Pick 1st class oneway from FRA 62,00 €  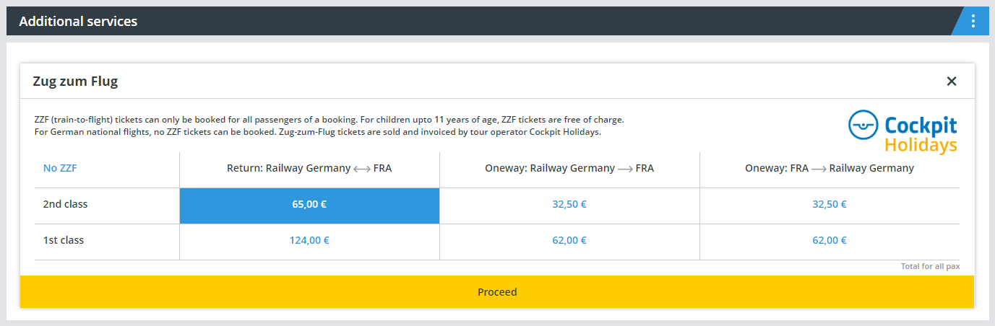coord(830,241)
